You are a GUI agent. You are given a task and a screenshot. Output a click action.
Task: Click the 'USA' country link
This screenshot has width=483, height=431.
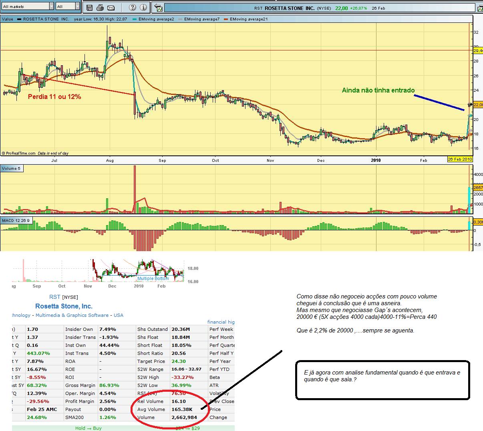click(x=119, y=315)
